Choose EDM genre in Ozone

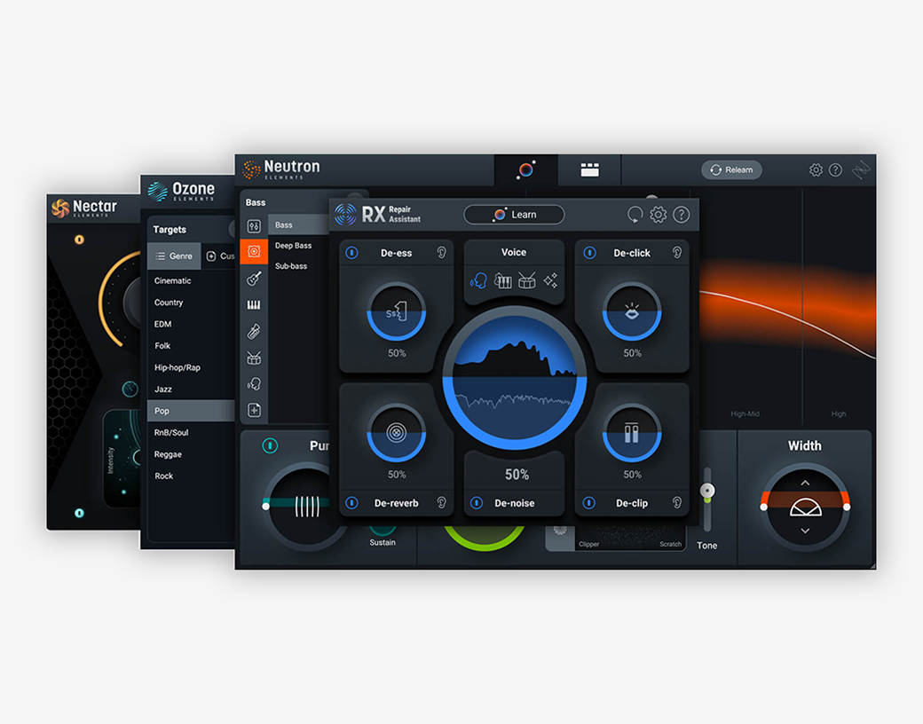pyautogui.click(x=191, y=325)
